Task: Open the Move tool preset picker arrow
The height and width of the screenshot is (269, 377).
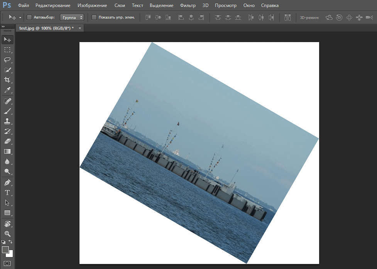Action: click(20, 17)
